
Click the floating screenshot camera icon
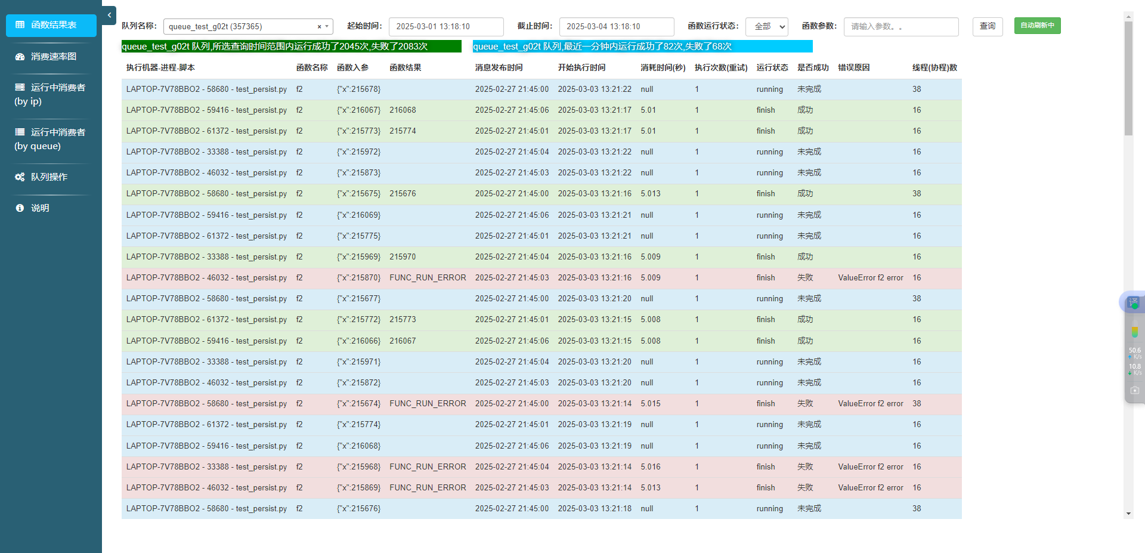pyautogui.click(x=1134, y=390)
